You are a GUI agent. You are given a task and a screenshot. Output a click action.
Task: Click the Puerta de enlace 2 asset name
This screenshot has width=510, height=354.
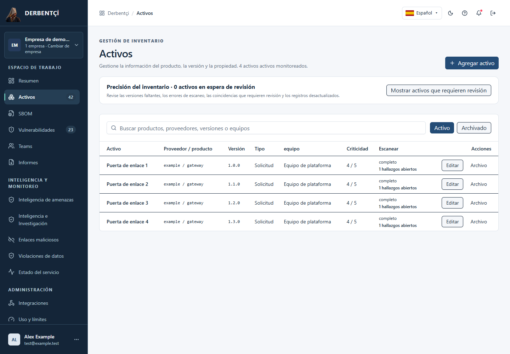(x=127, y=184)
